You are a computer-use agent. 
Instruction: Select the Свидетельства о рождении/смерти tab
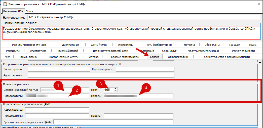pos(227,57)
